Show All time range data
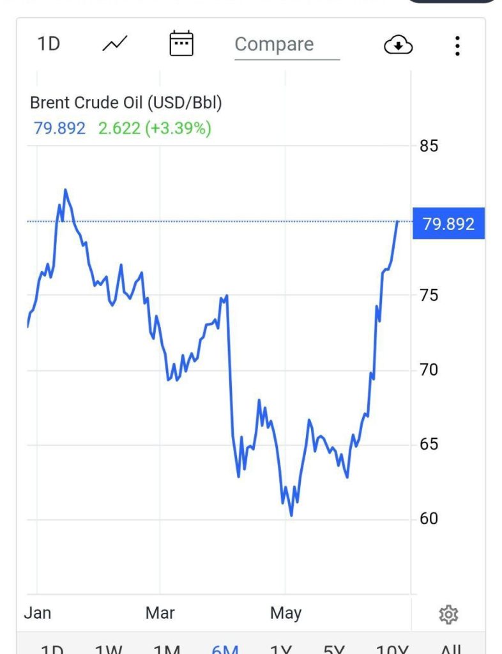Screen dimensions: 502x654 click(450, 649)
